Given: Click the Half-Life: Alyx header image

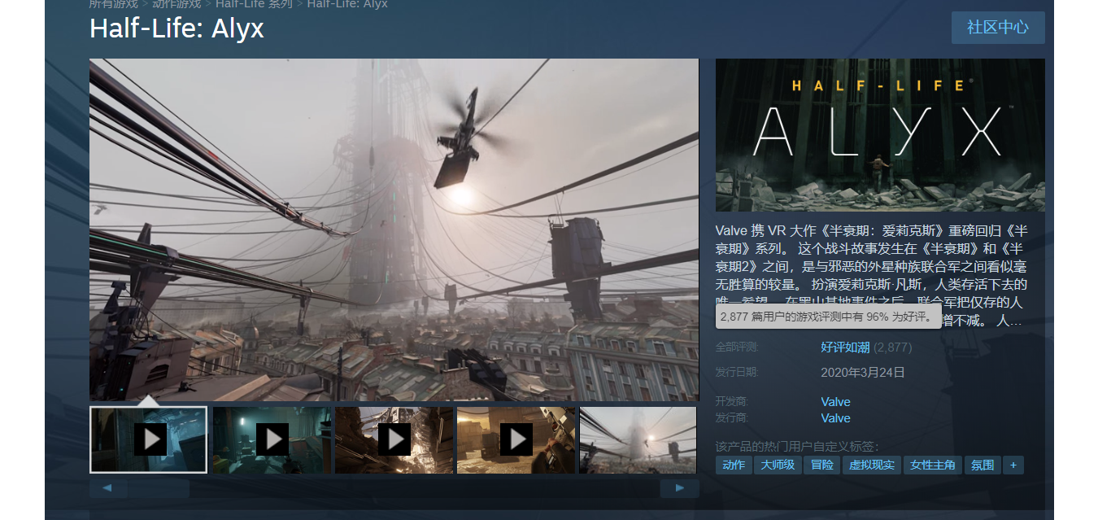Looking at the screenshot, I should (x=880, y=135).
